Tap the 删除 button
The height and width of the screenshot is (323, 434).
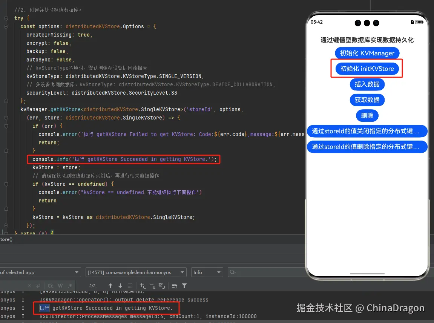pos(367,115)
